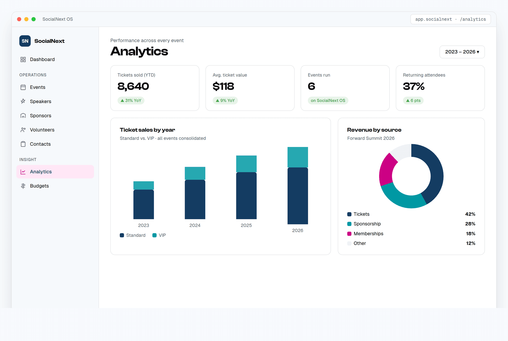Image resolution: width=508 pixels, height=341 pixels.
Task: Click the Volunteers people icon
Action: tap(23, 130)
